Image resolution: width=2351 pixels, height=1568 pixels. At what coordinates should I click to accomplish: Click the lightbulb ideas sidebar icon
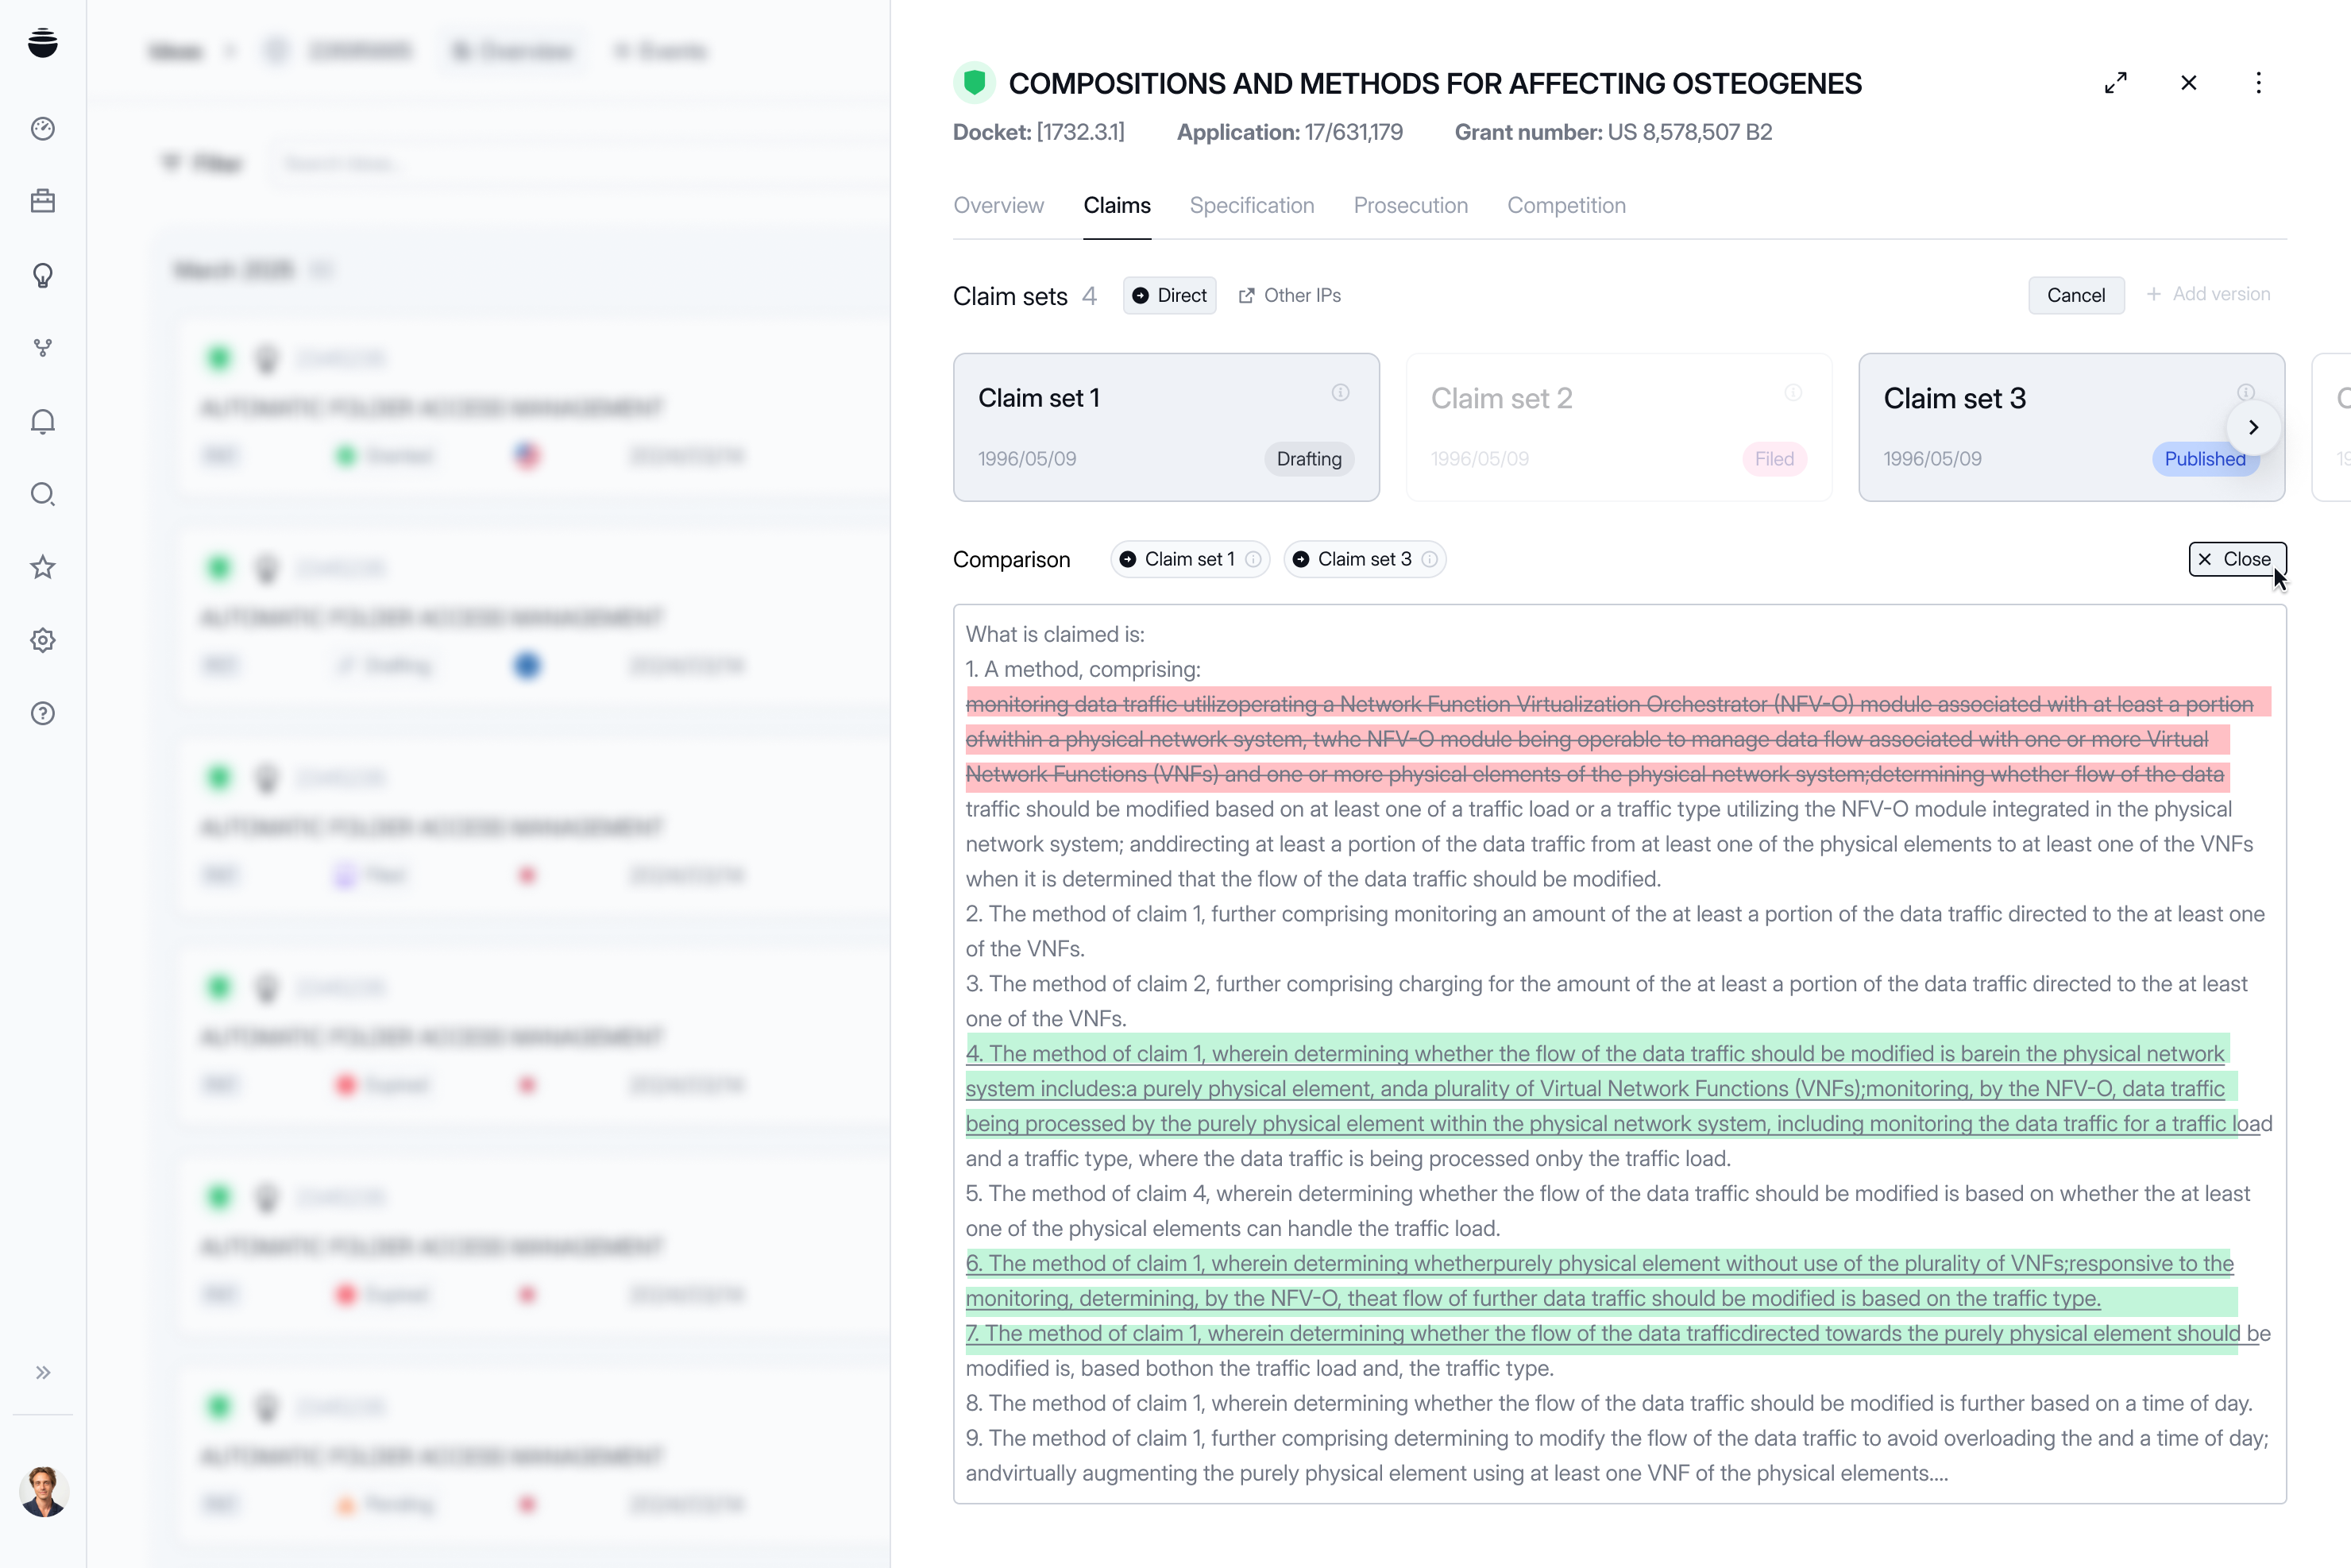42,275
